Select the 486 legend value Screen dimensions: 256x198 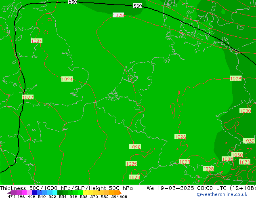pos(21,196)
